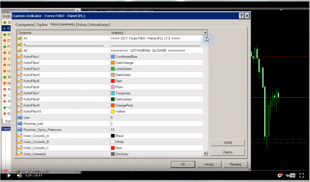Image resolution: width=310 pixels, height=182 pixels.
Task: Click the color type icon beside KolorFibo4
Action: 20,75
